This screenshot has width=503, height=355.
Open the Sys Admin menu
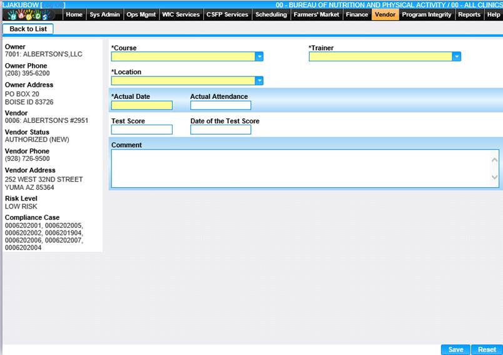pyautogui.click(x=104, y=14)
